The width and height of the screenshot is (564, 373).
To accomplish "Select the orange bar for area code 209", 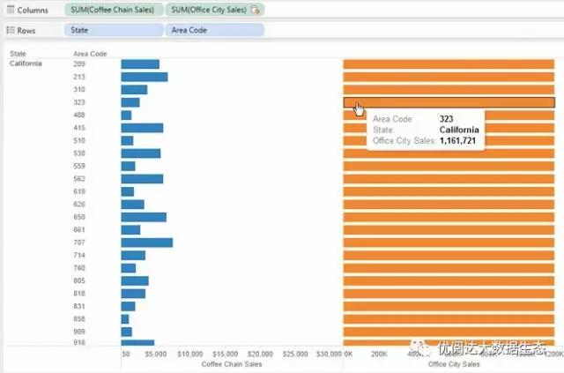I will click(x=449, y=64).
